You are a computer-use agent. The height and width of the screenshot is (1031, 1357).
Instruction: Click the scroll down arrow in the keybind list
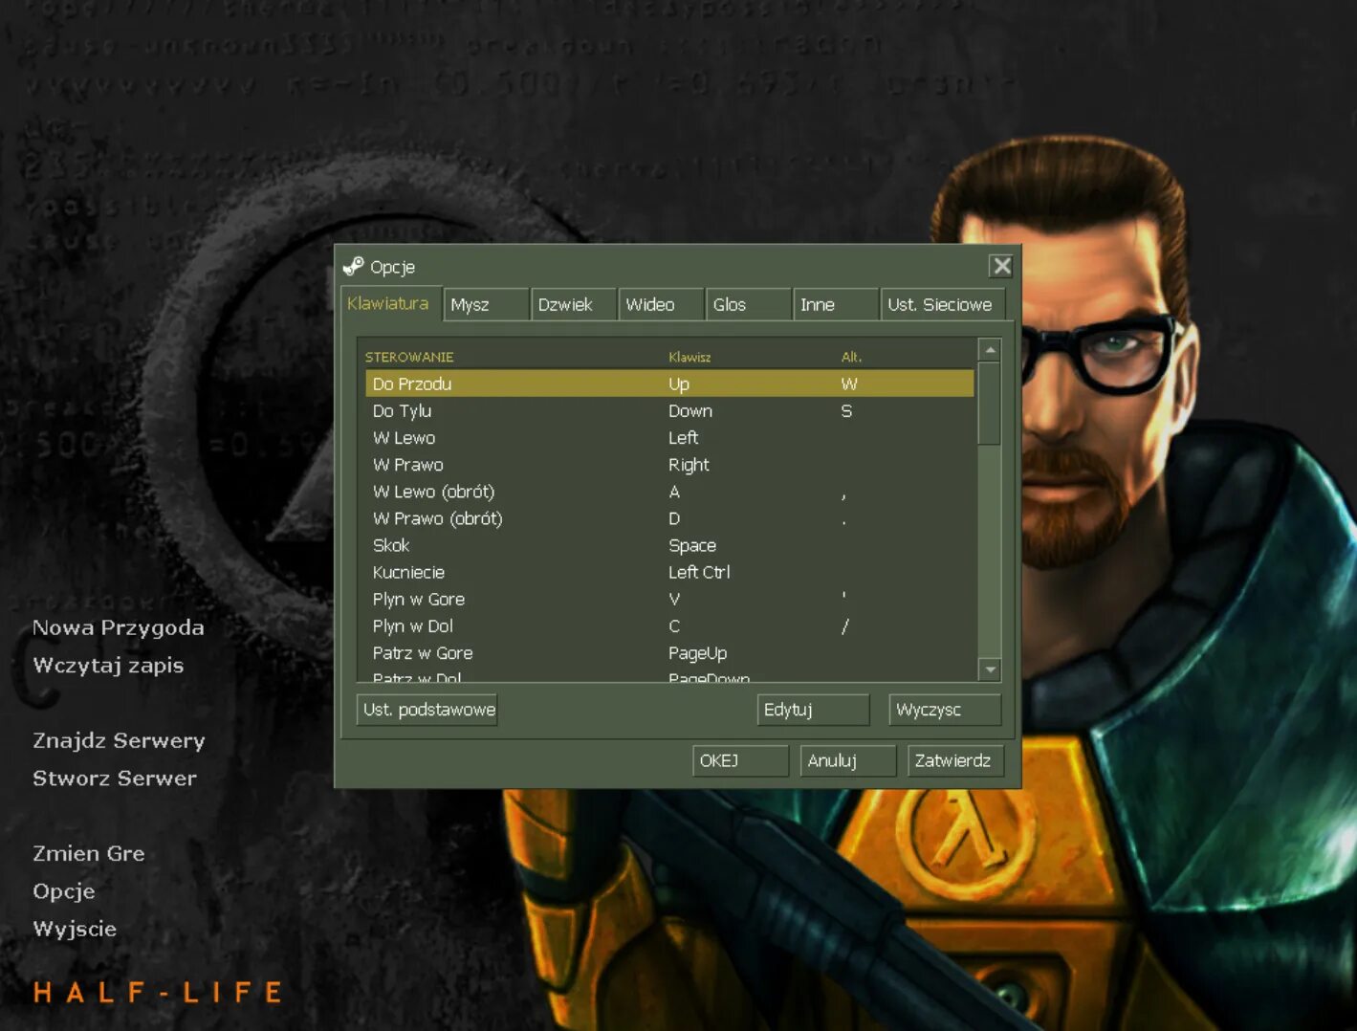[x=990, y=669]
